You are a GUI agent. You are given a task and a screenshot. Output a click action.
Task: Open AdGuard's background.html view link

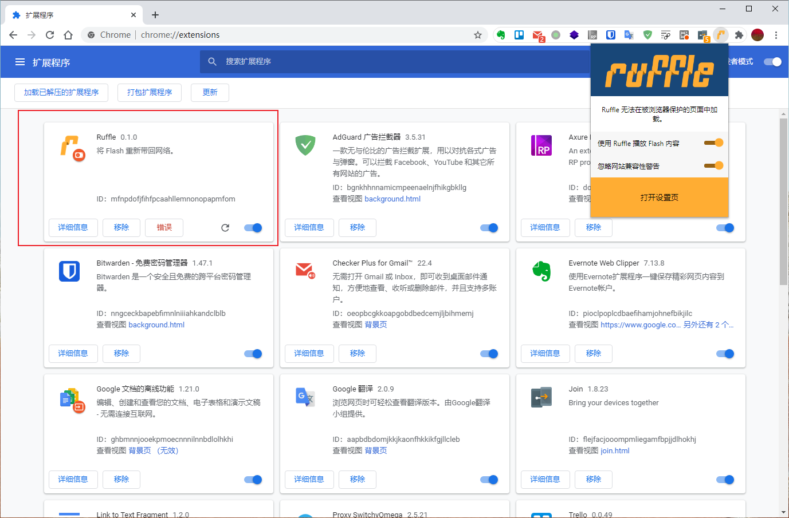(x=392, y=199)
